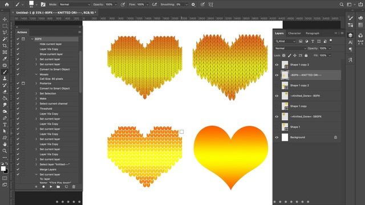Filter layers by type layers
Image resolution: width=365 pixels, height=205 pixels.
click(x=313, y=41)
